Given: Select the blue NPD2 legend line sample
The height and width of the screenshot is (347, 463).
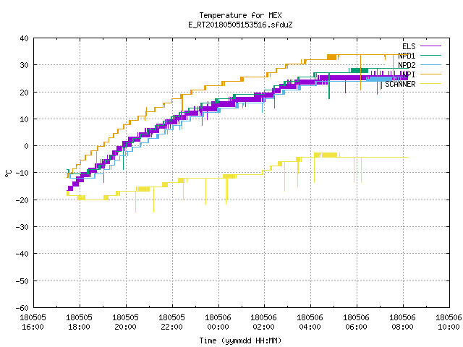Looking at the screenshot, I should [x=430, y=65].
